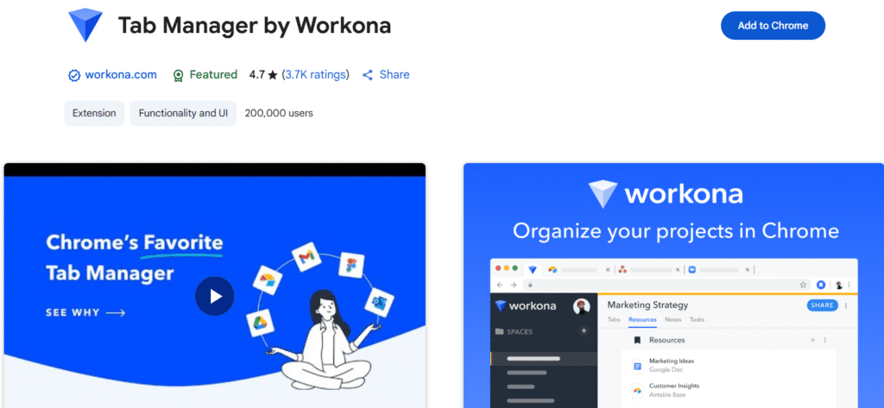Click the Featured award ribbon icon

click(x=179, y=76)
